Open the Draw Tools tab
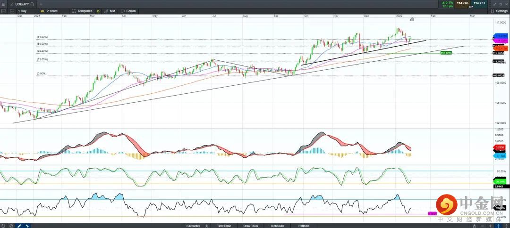 point(251,226)
